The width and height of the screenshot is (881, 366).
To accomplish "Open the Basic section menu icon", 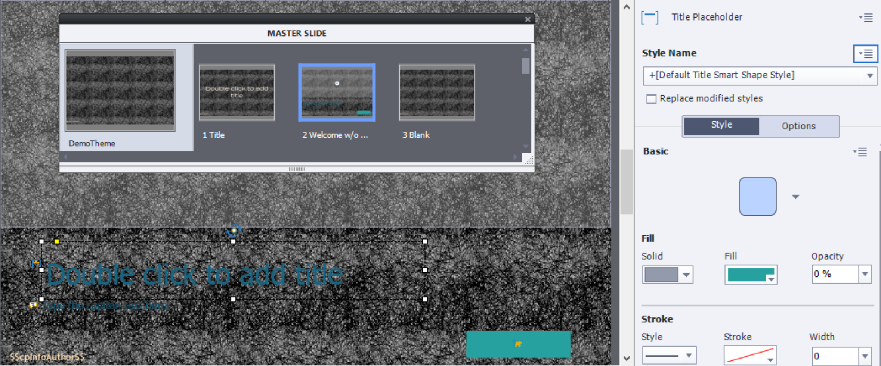I will tap(860, 152).
